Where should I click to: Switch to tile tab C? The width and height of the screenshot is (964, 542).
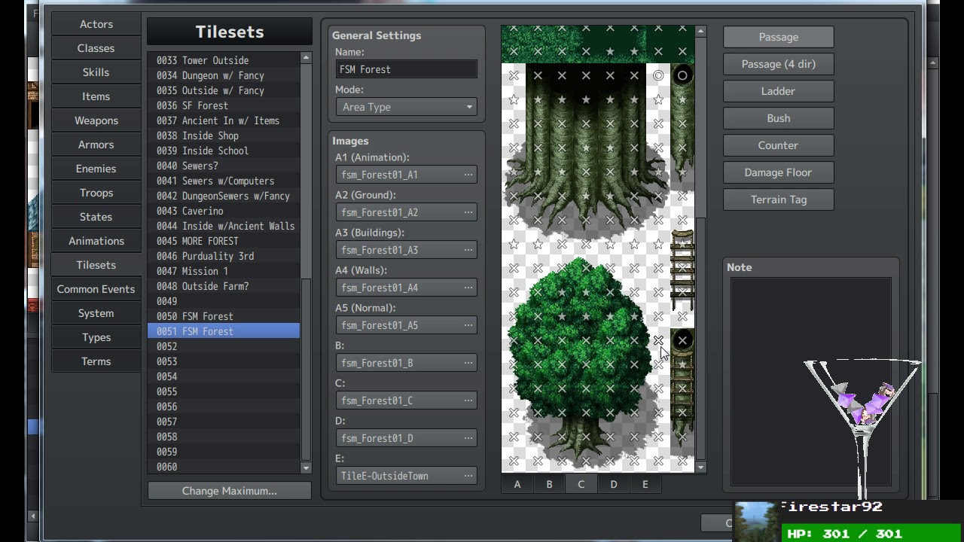[x=581, y=485]
